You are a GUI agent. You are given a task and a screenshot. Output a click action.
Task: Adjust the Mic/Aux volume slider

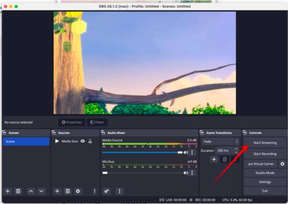click(x=142, y=173)
